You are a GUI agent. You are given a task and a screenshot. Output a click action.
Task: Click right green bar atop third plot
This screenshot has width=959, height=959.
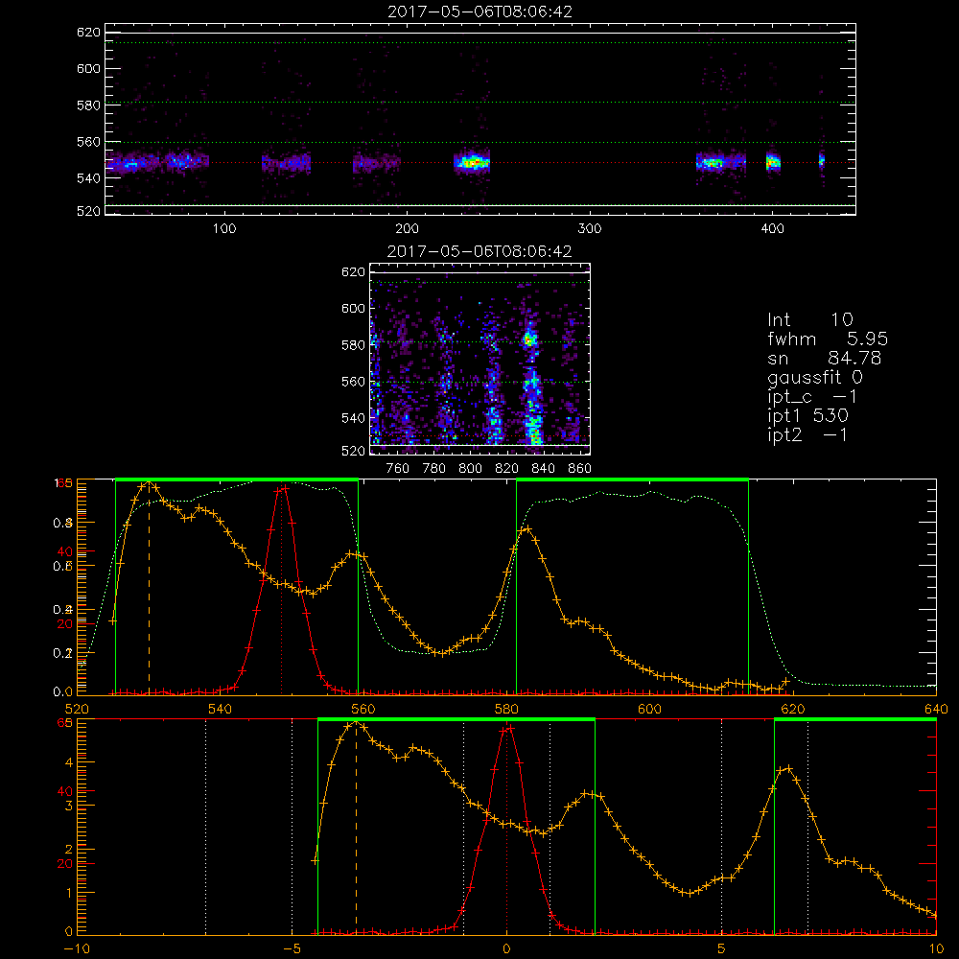(x=632, y=479)
